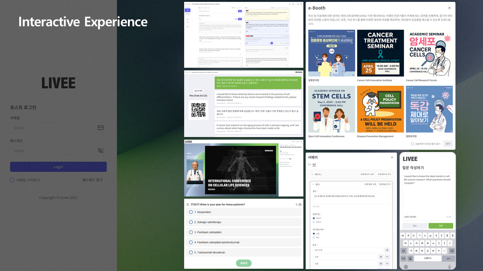The height and width of the screenshot is (271, 483).
Task: Select option 5. Trastuzumab deruxtecan
Action: pyautogui.click(x=244, y=252)
